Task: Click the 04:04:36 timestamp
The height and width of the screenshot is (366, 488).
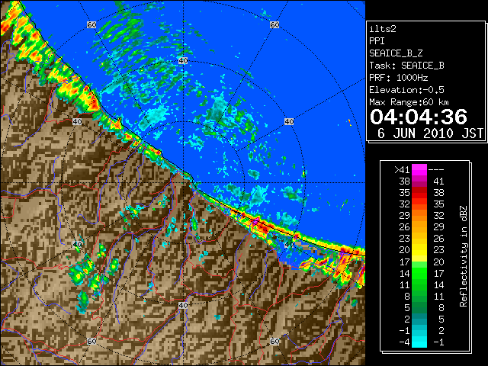Action: pos(419,117)
